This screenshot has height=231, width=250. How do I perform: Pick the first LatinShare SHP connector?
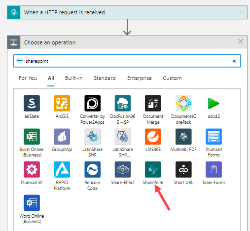point(93,137)
